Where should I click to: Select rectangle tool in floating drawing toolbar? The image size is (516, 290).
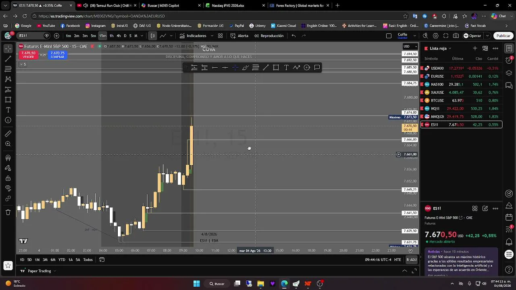click(276, 67)
